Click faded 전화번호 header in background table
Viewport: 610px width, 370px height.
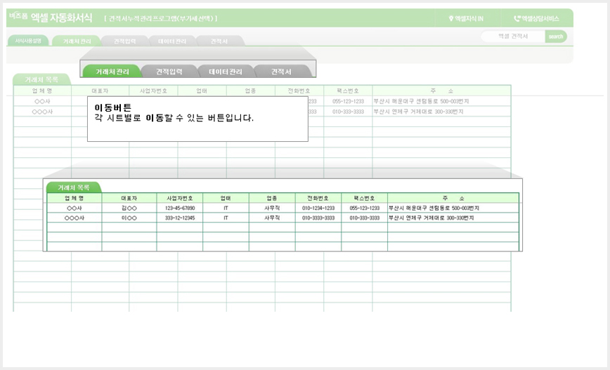(299, 91)
